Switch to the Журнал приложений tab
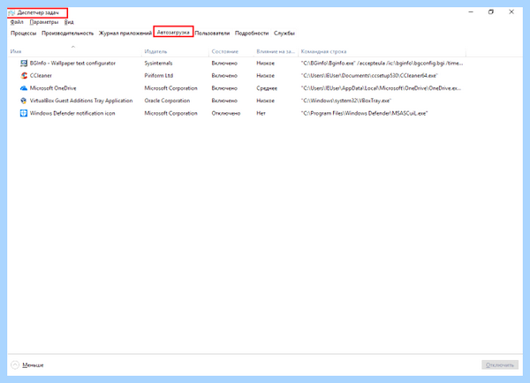 pos(125,34)
